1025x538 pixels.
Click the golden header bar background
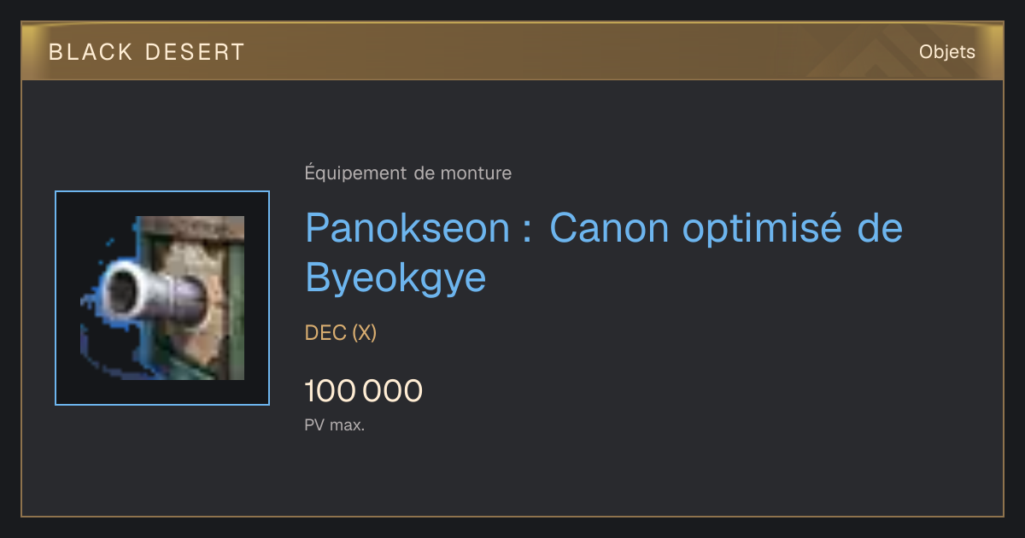512,52
